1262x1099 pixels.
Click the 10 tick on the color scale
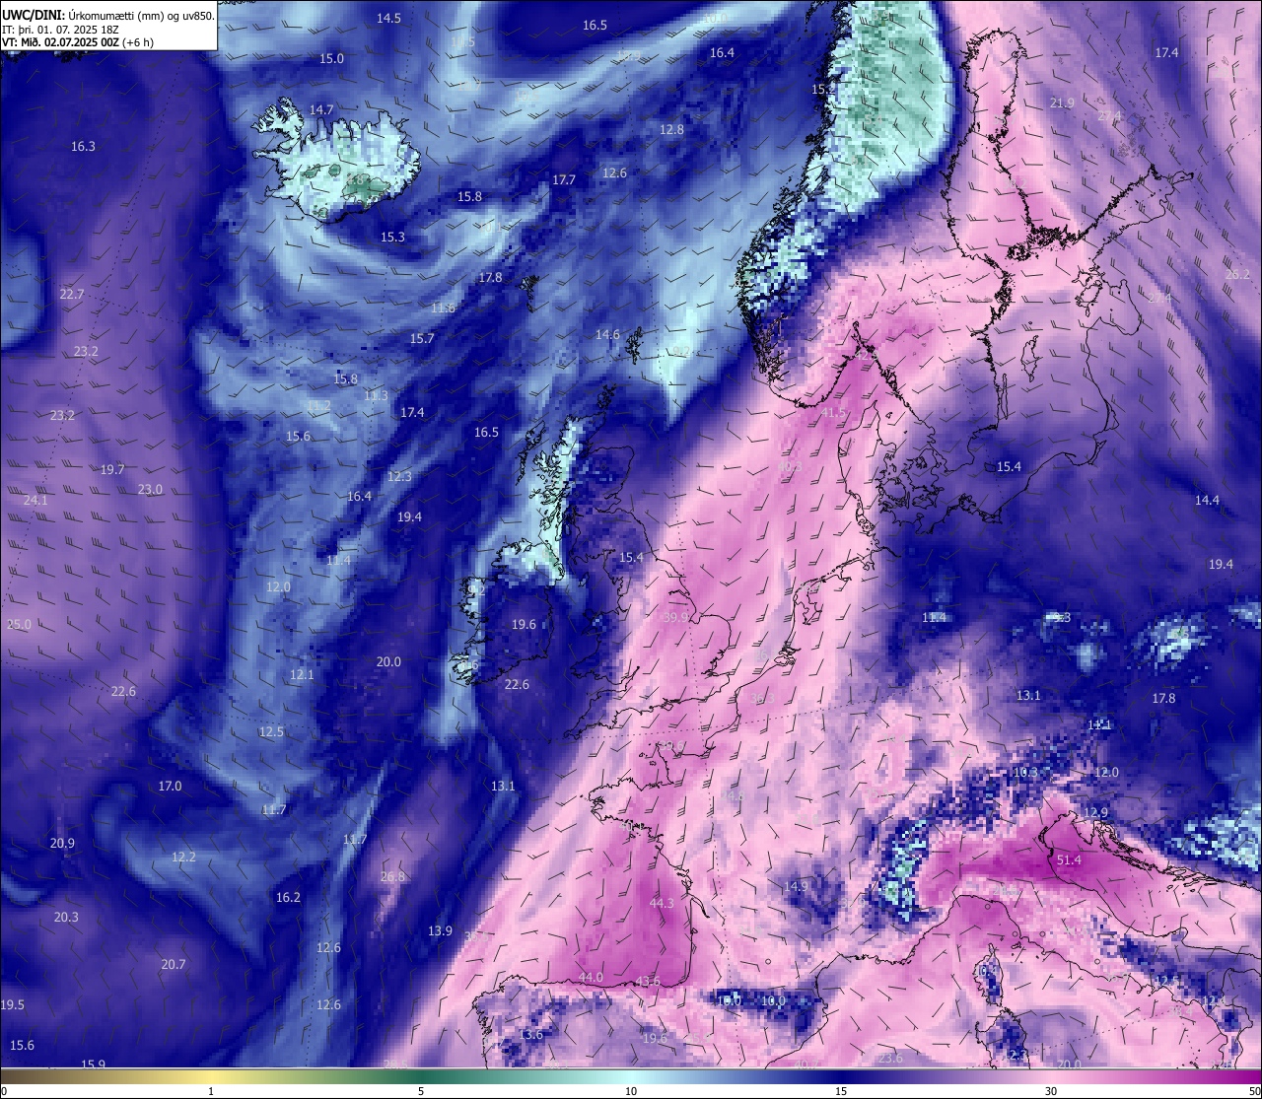point(631,1091)
